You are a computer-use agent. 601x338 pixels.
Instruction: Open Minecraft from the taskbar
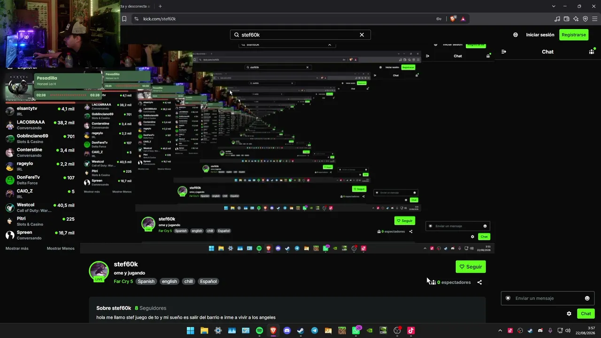342,330
